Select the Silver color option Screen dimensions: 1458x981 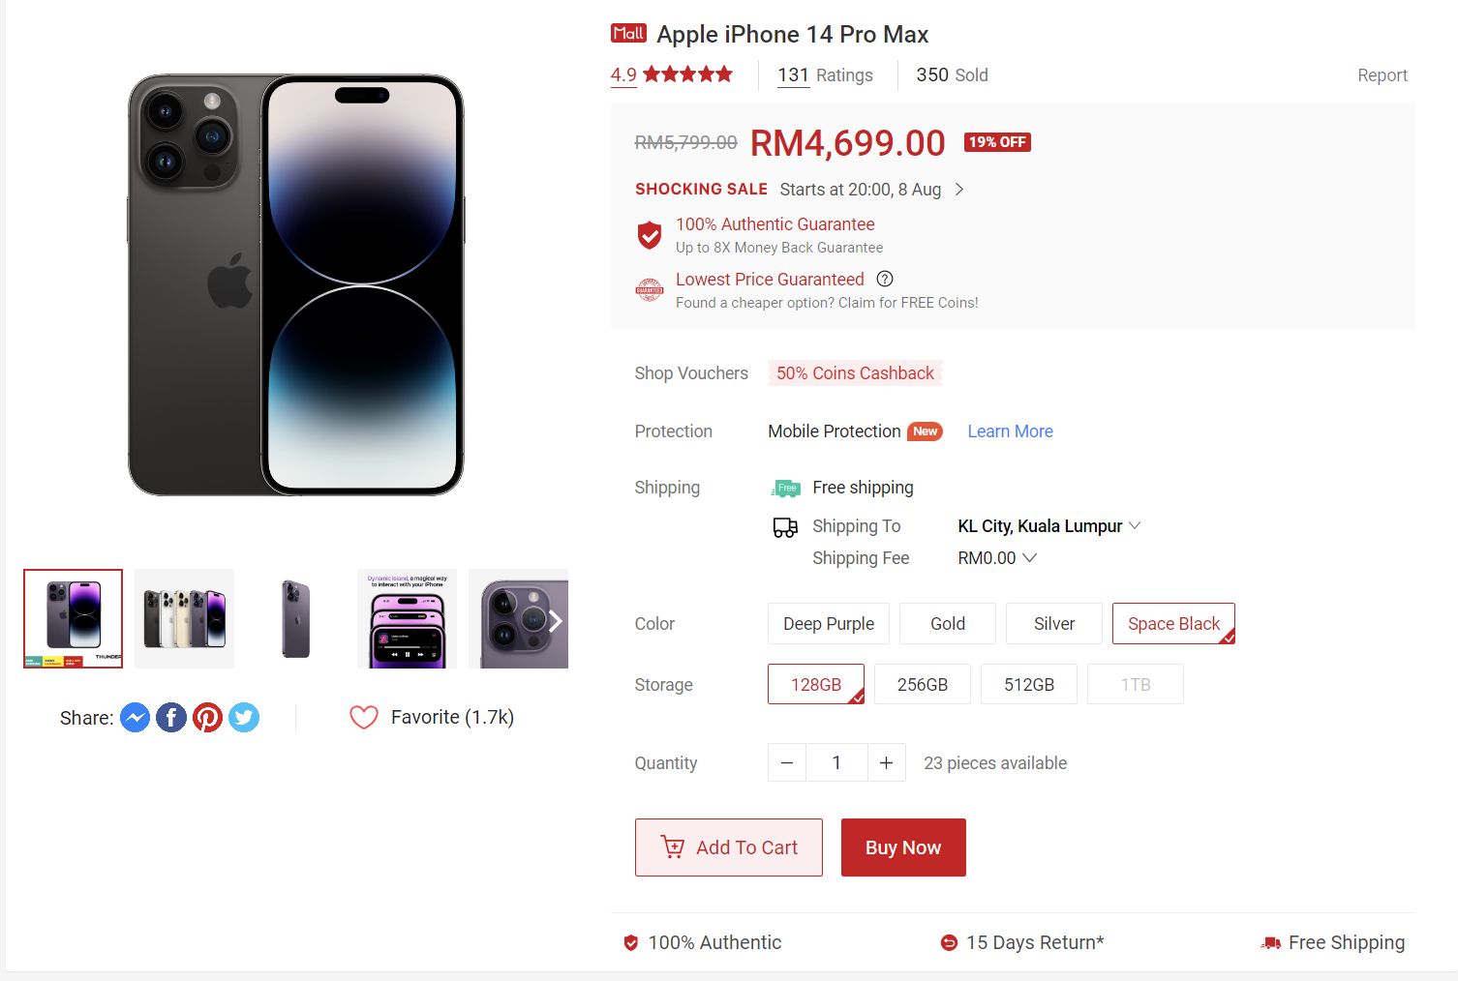click(x=1053, y=623)
